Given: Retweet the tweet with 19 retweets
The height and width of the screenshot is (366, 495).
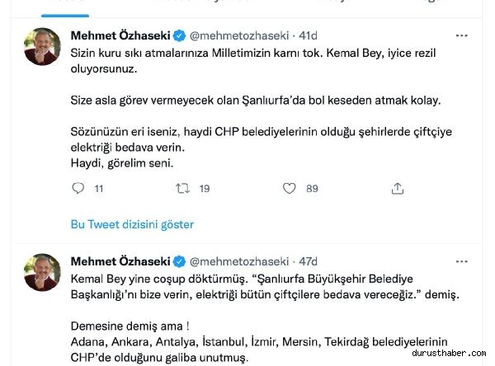Looking at the screenshot, I should tap(183, 188).
